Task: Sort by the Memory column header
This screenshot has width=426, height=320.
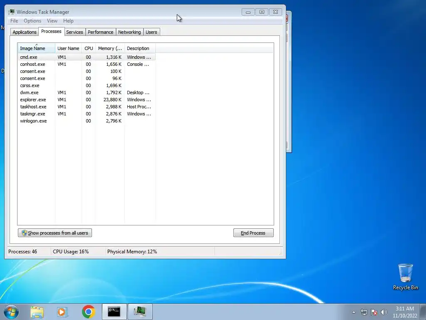Action: click(110, 48)
